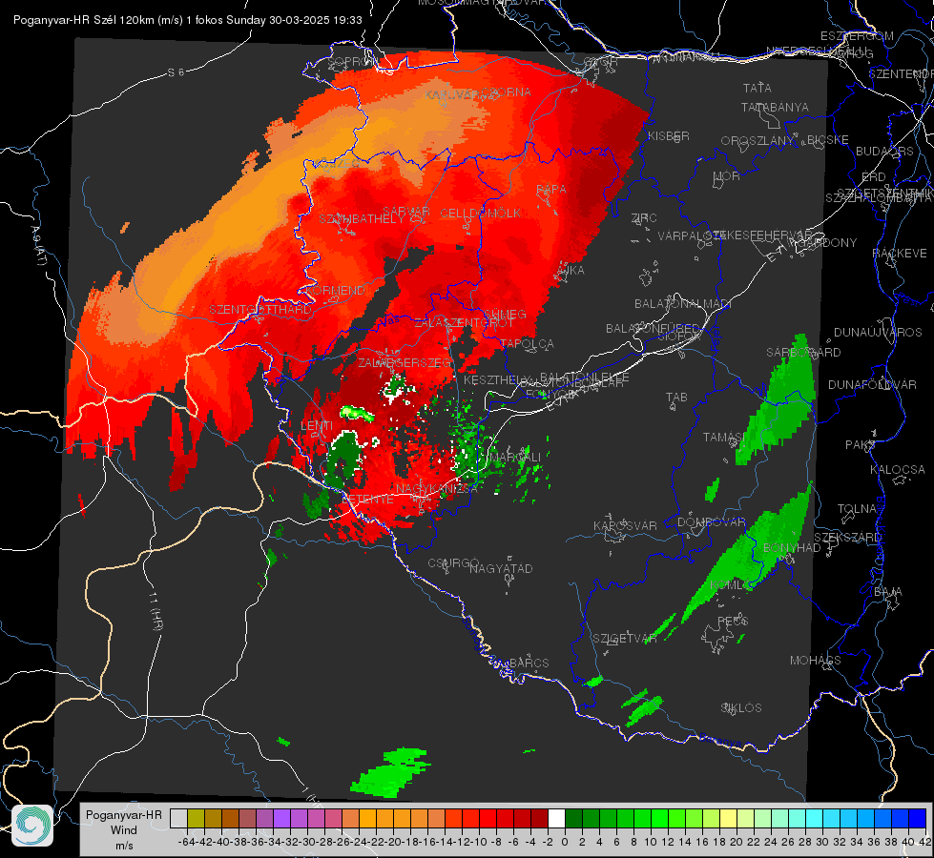Click the SZEKSZARD city label
934x858 pixels.
[847, 538]
